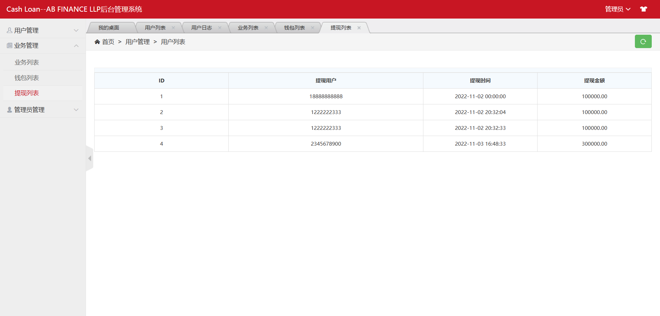
Task: Click the row for user 2345678900
Action: (x=326, y=144)
